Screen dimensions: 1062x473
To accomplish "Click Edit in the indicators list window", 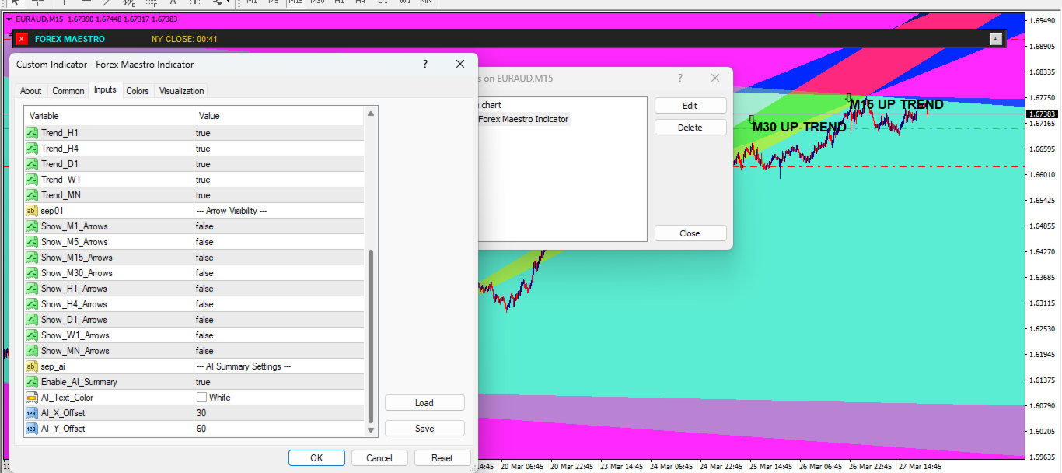I will coord(690,106).
